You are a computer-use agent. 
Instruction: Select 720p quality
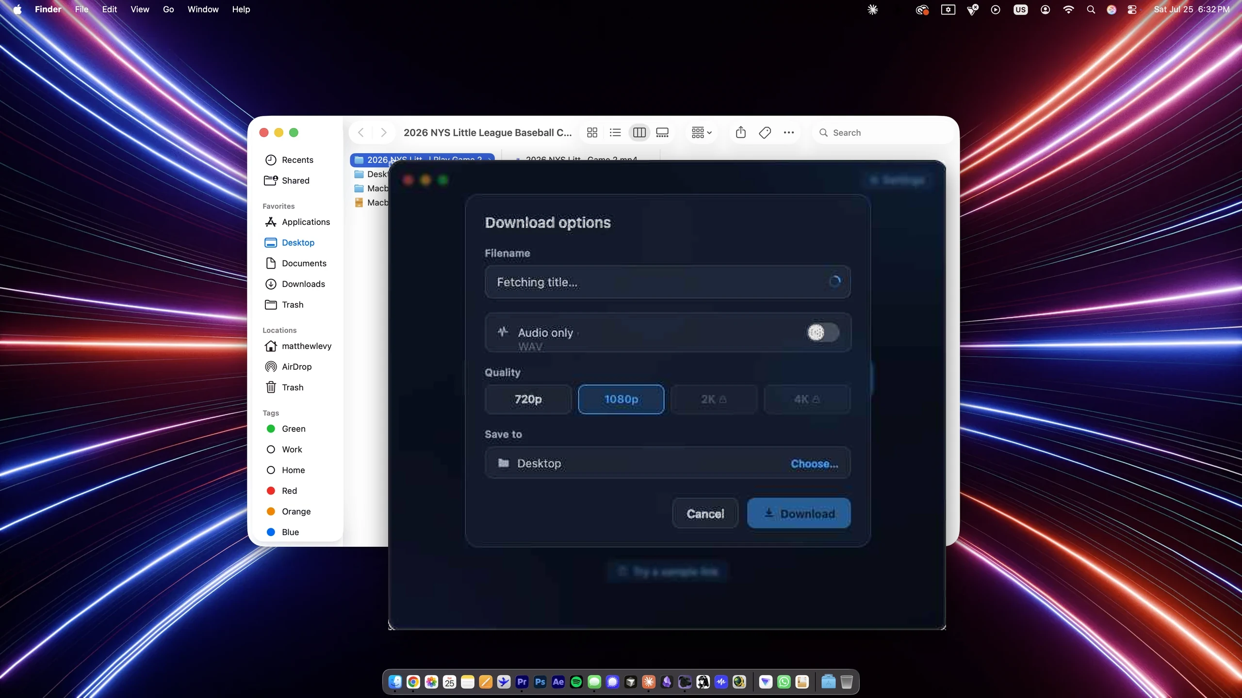tap(528, 399)
